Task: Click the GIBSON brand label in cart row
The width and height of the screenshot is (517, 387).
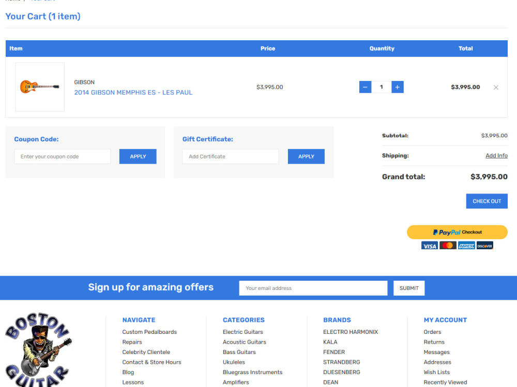Action: click(84, 82)
